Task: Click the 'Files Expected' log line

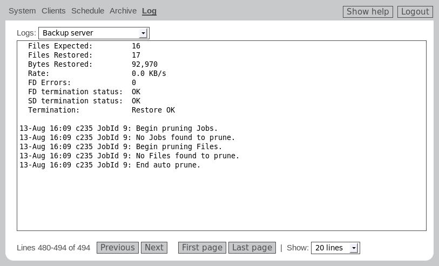Action: tap(84, 46)
